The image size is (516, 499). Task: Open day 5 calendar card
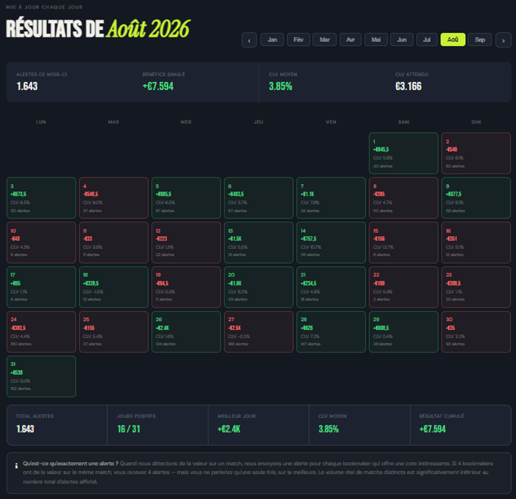[x=186, y=198]
